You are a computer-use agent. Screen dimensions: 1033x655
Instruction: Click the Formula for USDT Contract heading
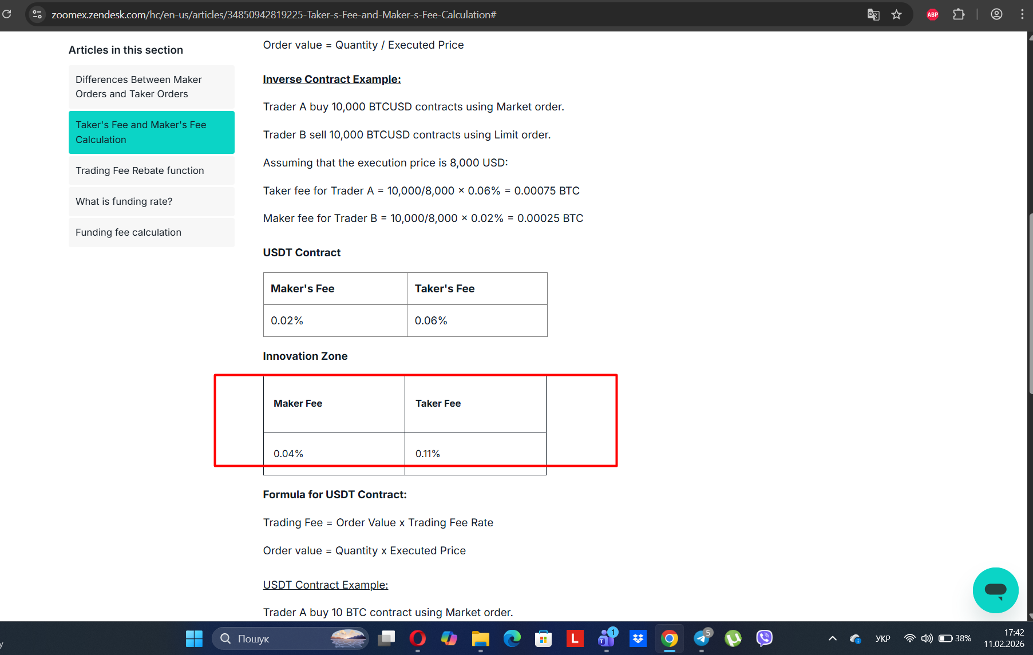[x=335, y=494]
